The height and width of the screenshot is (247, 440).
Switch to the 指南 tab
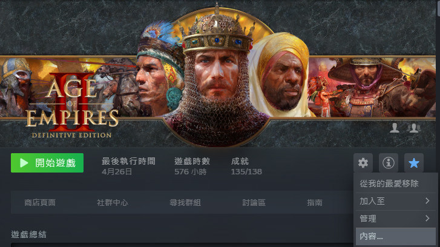point(315,203)
